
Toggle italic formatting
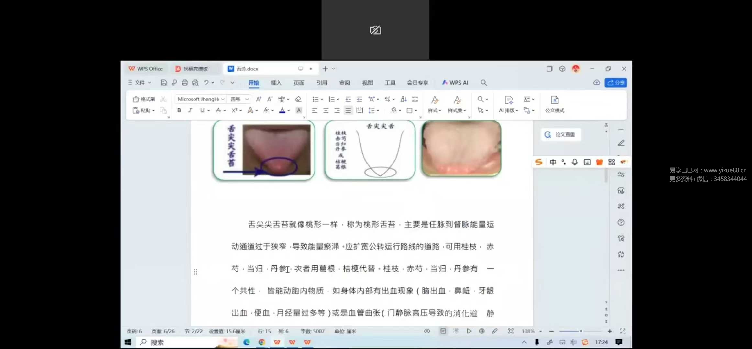pos(190,111)
